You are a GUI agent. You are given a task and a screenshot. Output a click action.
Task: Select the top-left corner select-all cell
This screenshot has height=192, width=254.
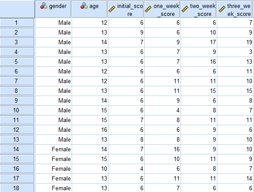tap(17, 9)
